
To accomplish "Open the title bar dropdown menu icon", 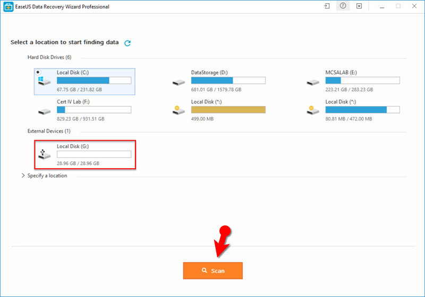I will click(359, 6).
